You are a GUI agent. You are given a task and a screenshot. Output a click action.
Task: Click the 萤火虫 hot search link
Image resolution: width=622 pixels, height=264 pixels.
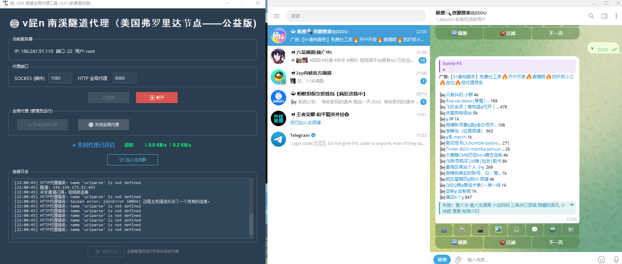coord(462,205)
